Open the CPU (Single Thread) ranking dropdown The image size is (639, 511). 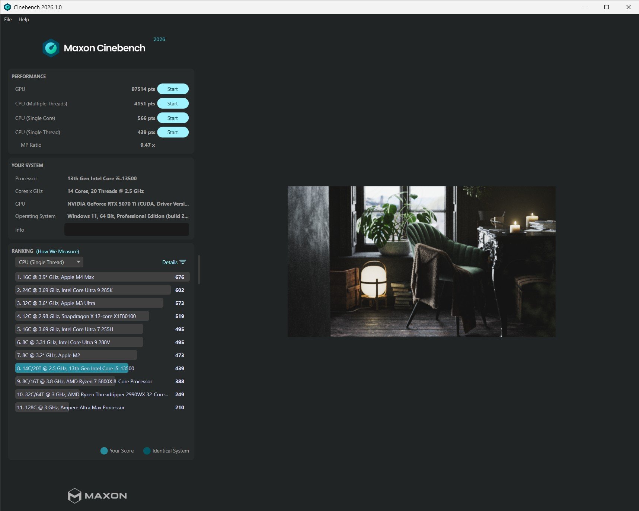pos(49,262)
